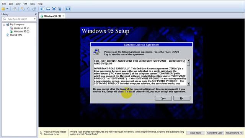The height and width of the screenshot is (138, 245).
Task: Enter full screen mode icon
Action: tap(54, 9)
